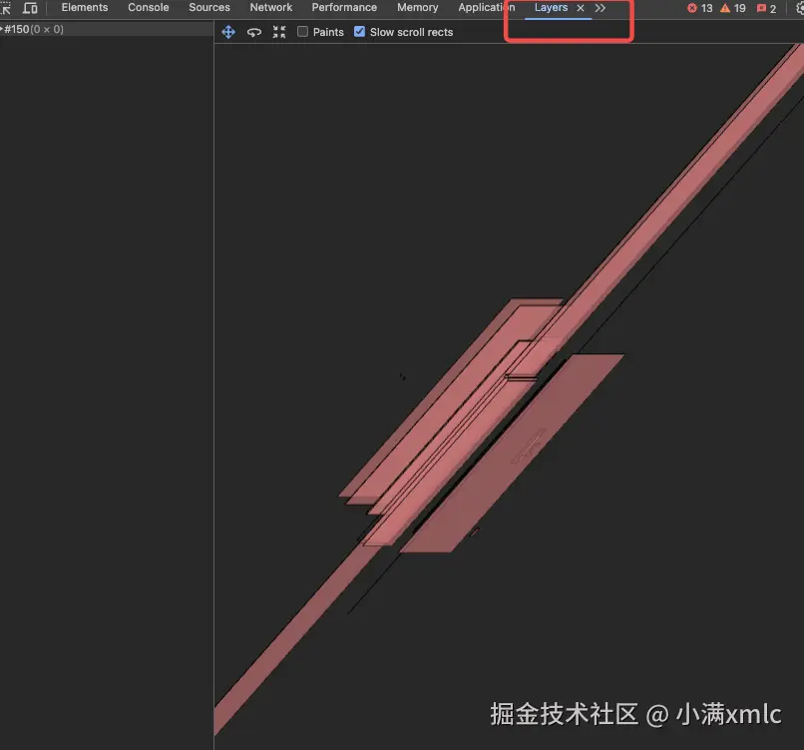Reset the layer view transform

279,32
